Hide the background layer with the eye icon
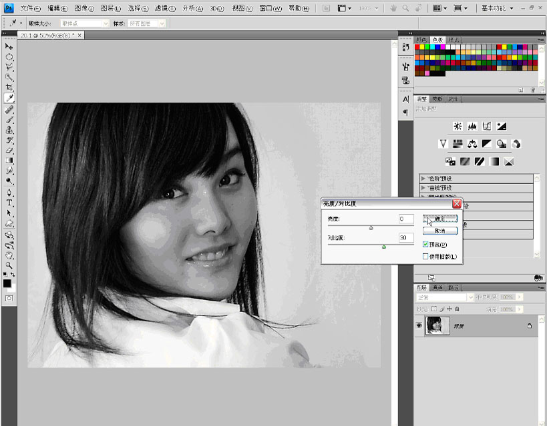The image size is (547, 426). pyautogui.click(x=419, y=325)
